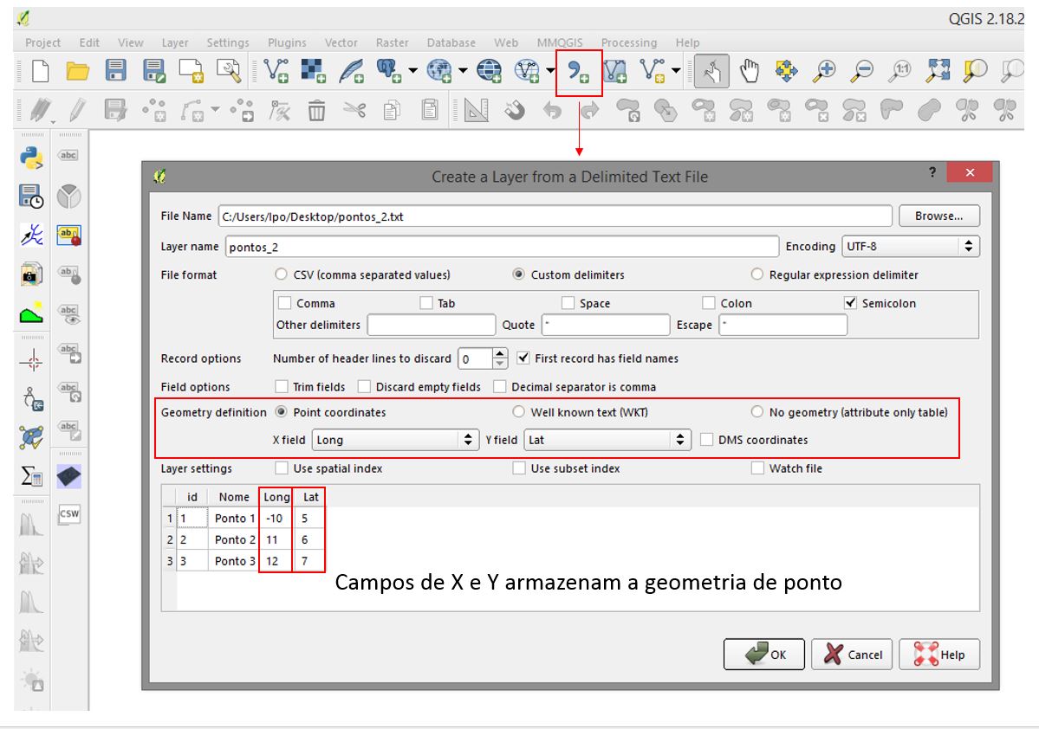Enable the Tab delimiter checkbox

point(426,303)
